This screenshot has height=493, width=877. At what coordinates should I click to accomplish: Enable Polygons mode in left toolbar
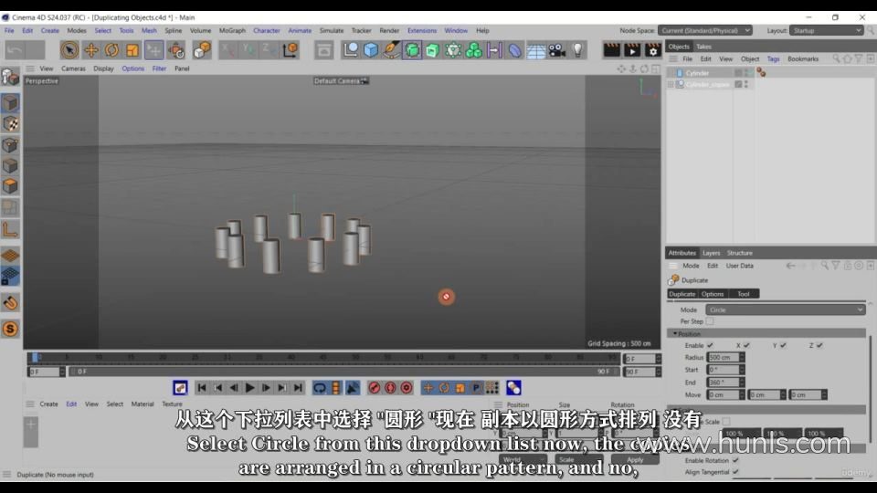(x=10, y=186)
